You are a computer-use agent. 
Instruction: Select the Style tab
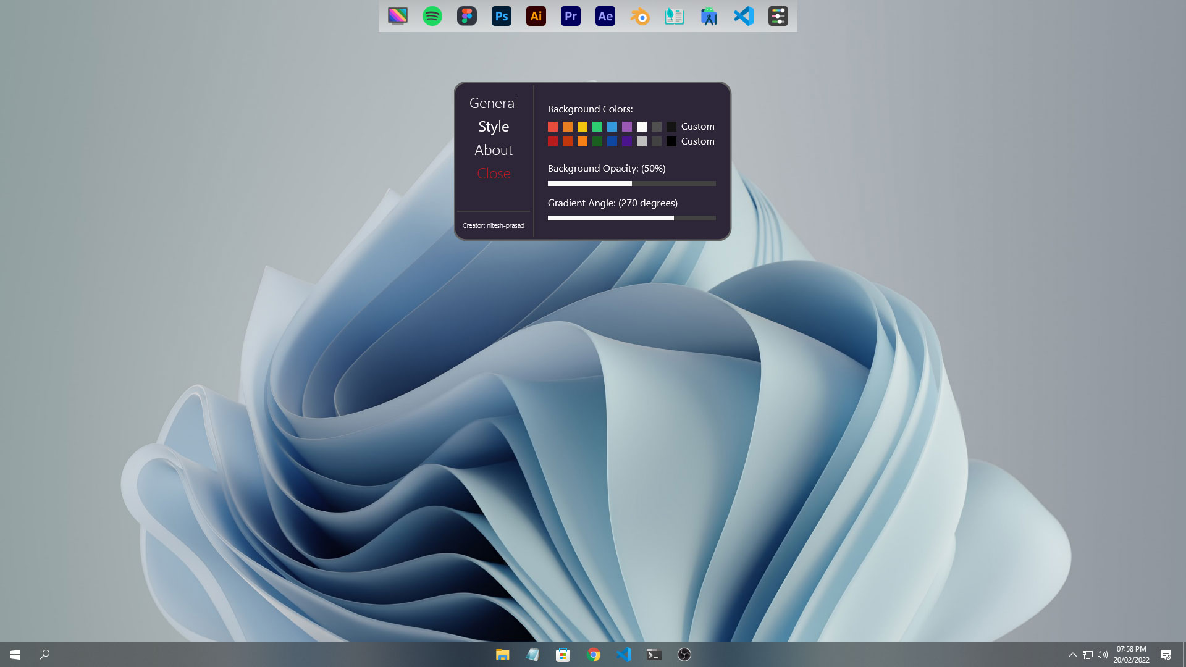tap(493, 127)
